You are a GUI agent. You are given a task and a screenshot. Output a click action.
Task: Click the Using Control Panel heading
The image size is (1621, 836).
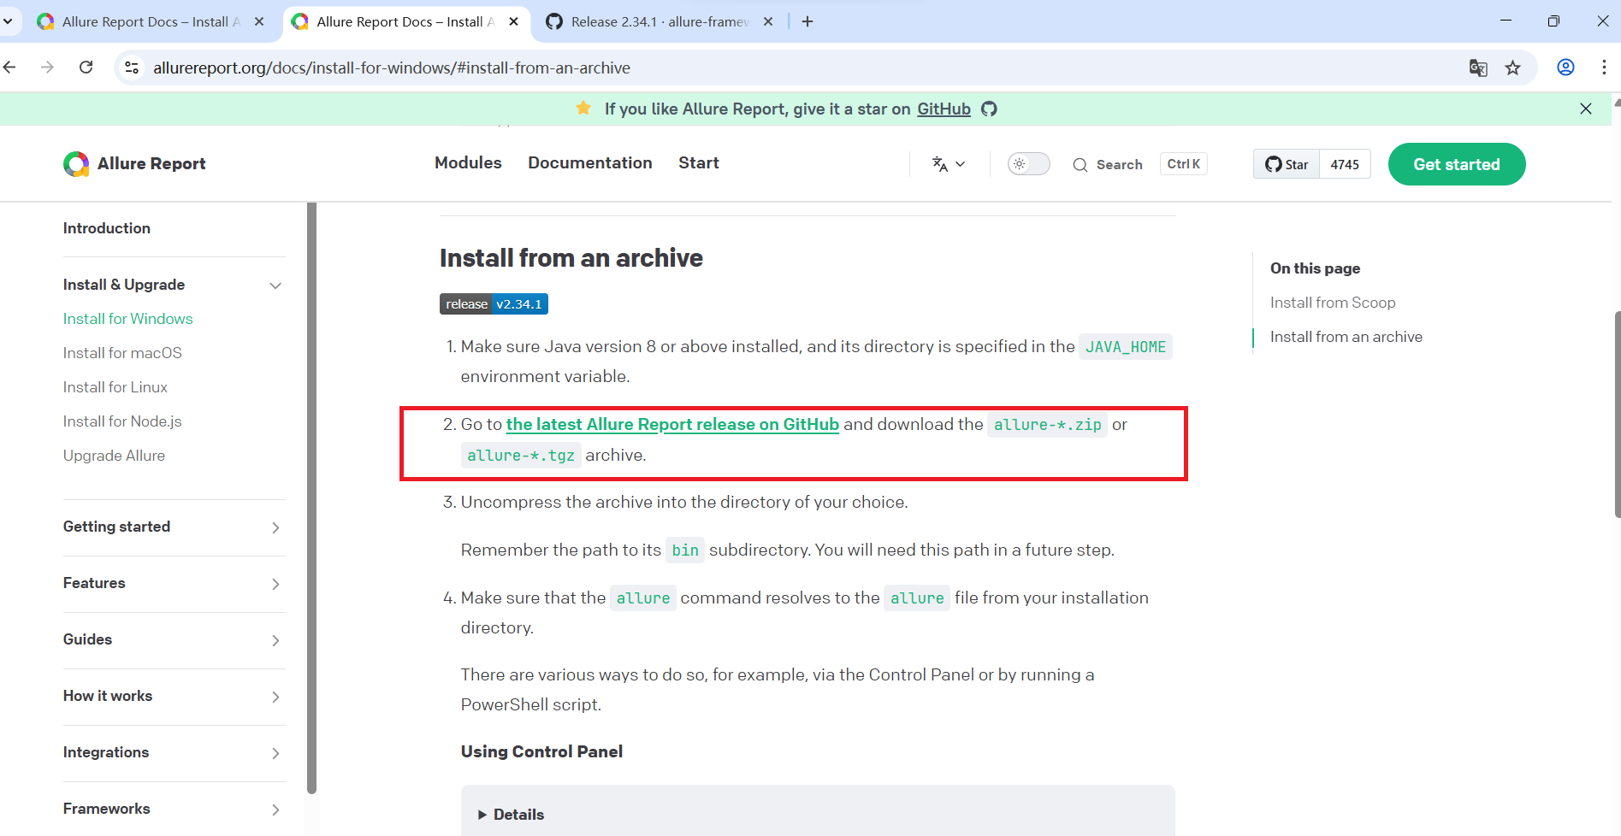tap(541, 751)
